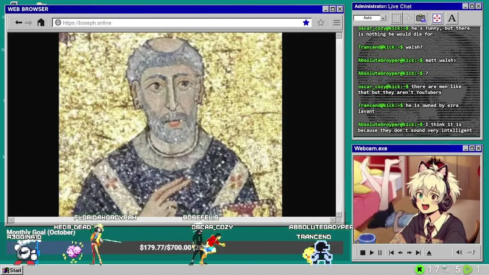Click the BOSEFELIS name label

pyautogui.click(x=201, y=217)
